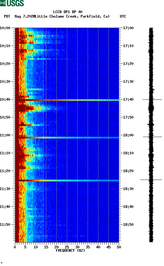Click the '17:20' UTC time label

(128, 64)
